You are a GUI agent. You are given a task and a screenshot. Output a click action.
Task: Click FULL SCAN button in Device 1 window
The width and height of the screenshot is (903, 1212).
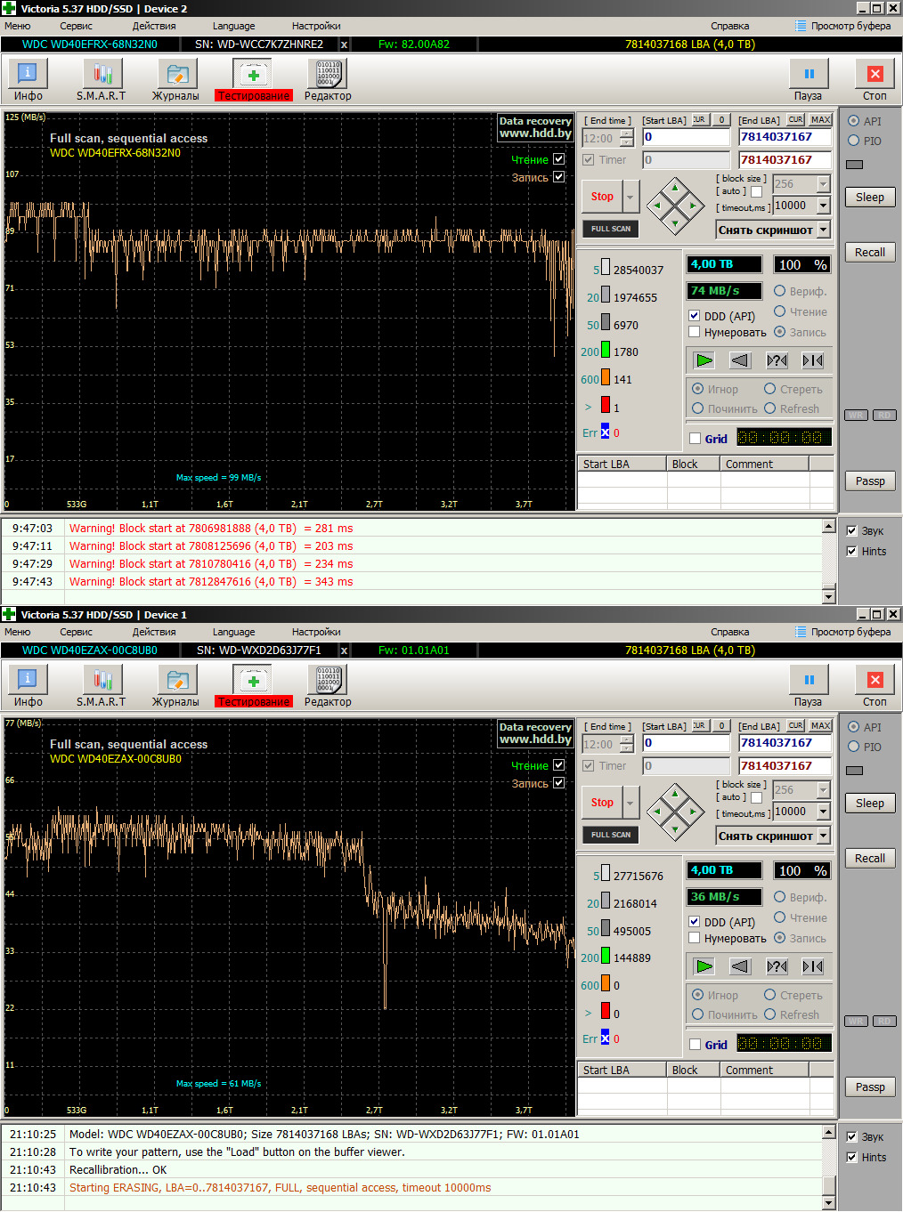pos(611,835)
